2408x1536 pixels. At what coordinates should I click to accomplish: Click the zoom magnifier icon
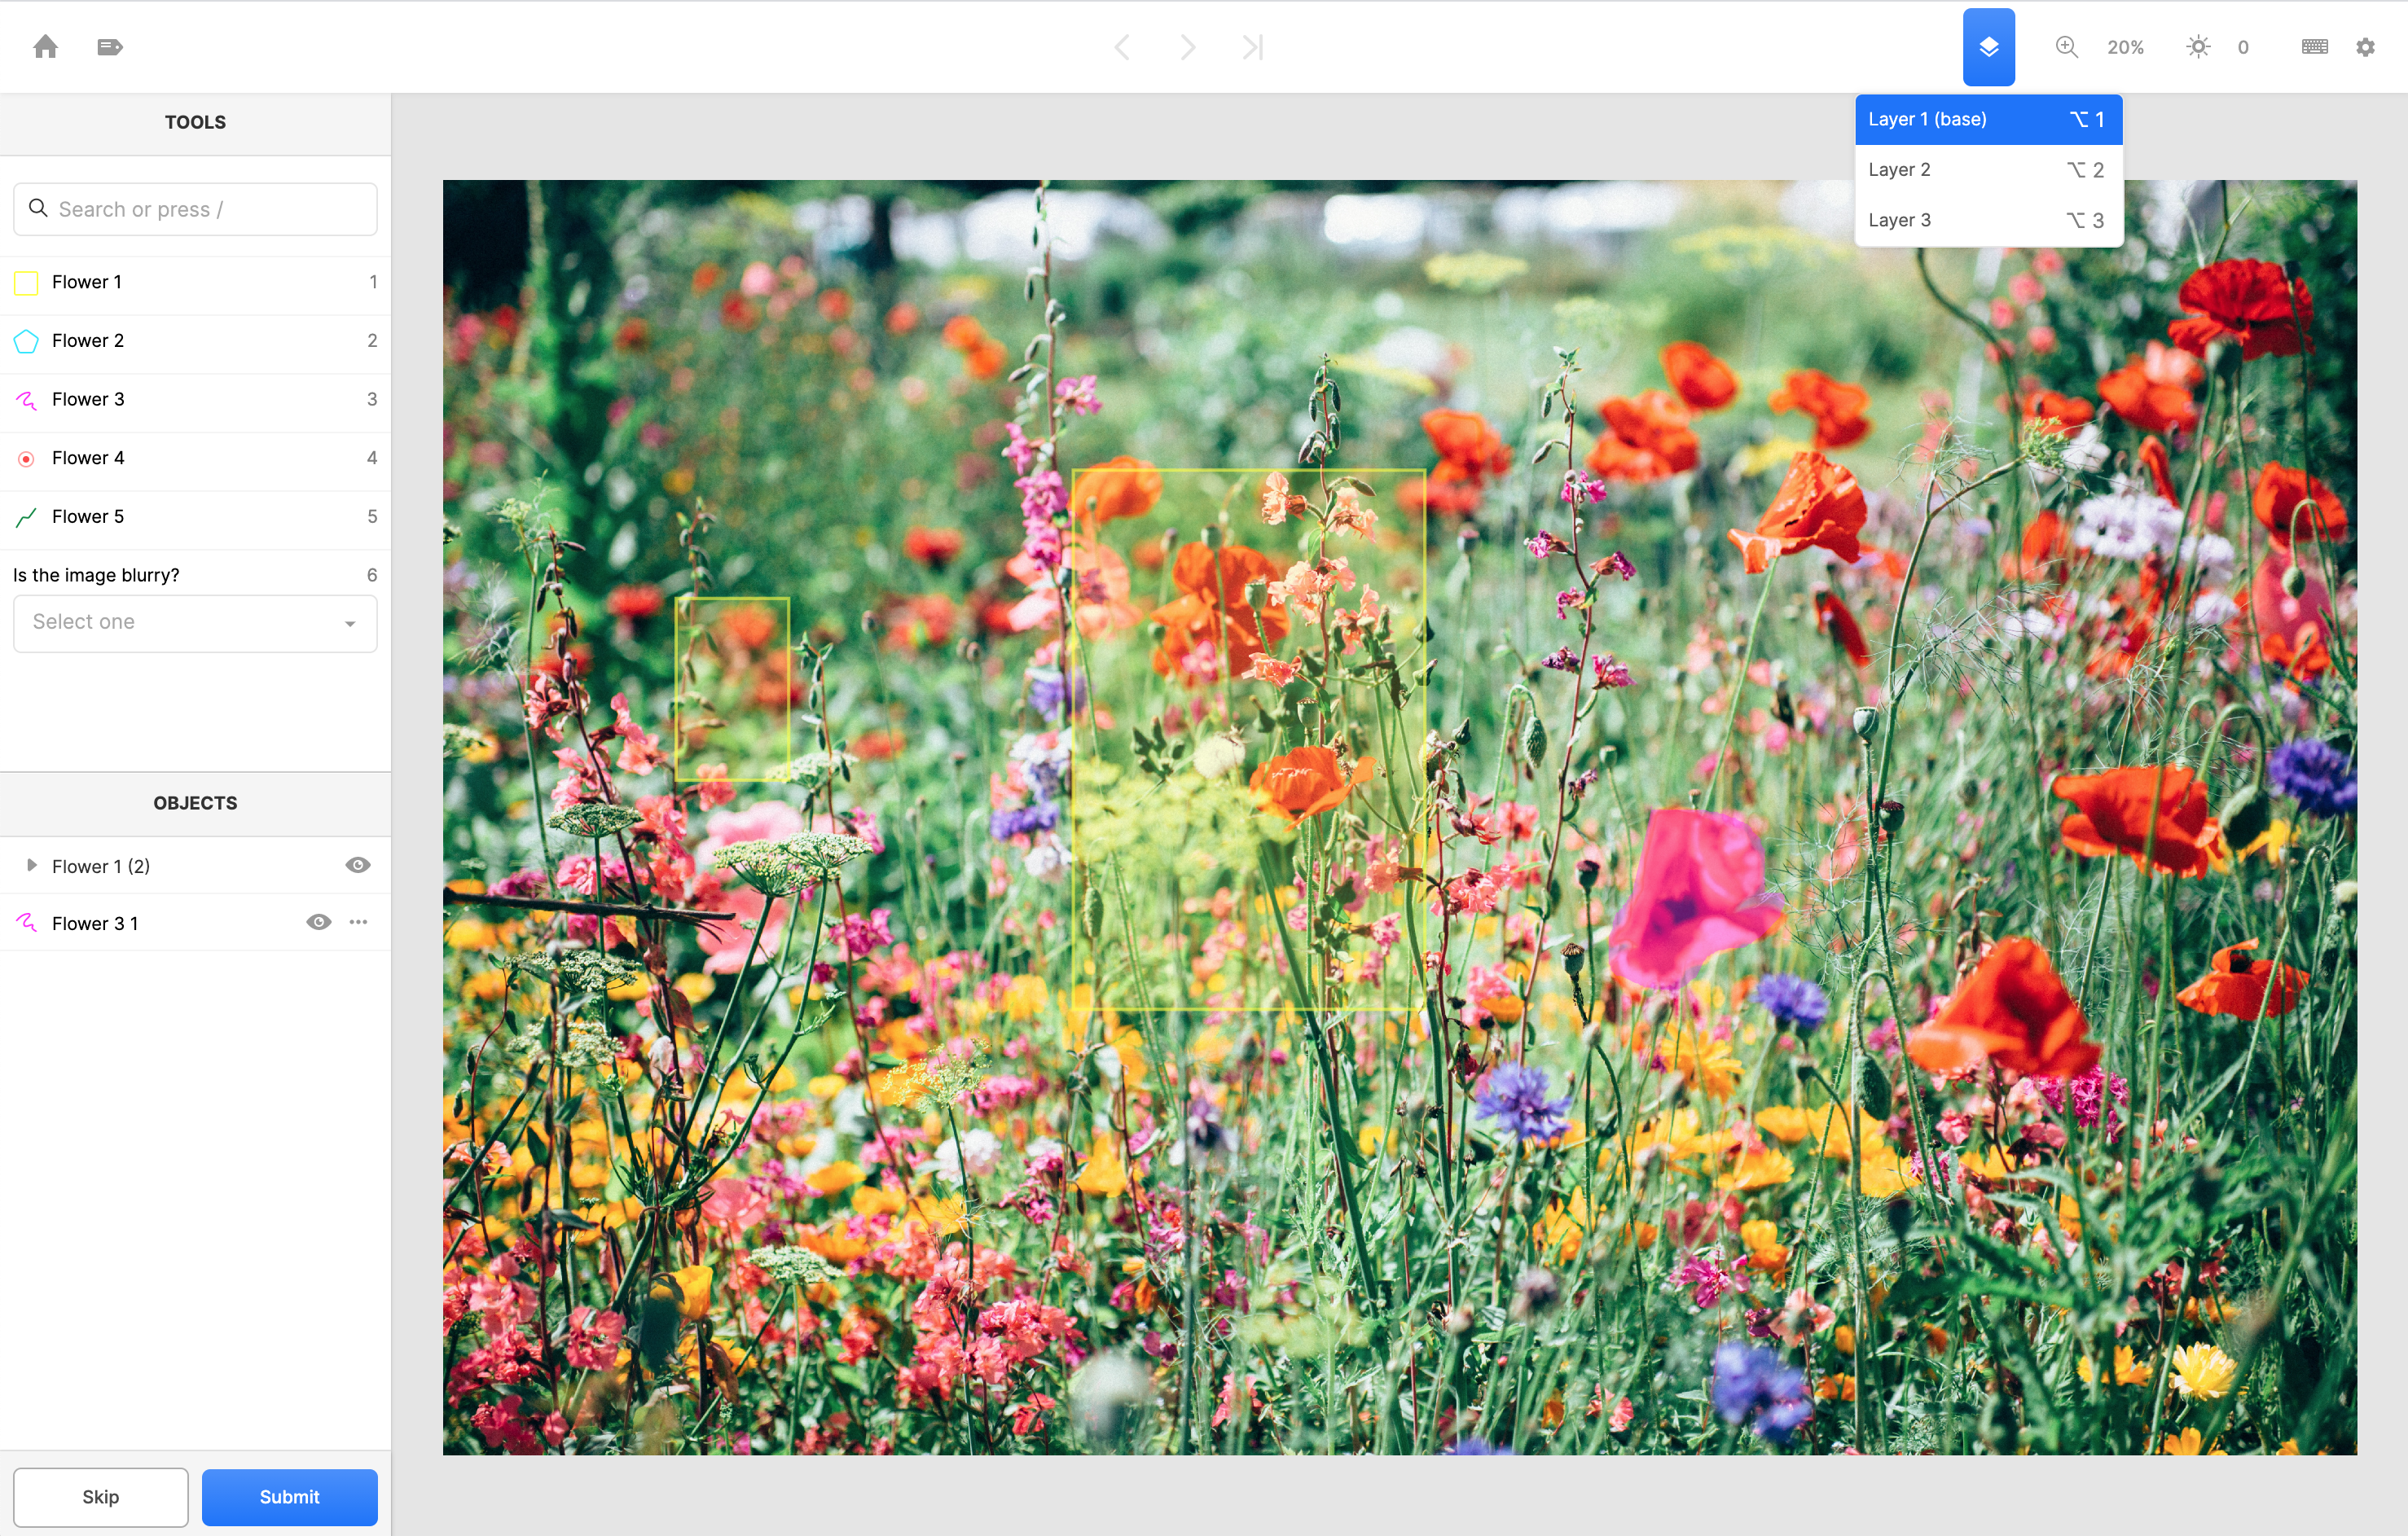pos(2066,47)
